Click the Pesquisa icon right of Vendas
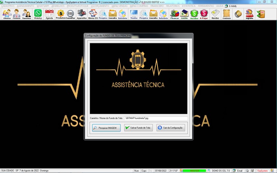 coord(144,14)
